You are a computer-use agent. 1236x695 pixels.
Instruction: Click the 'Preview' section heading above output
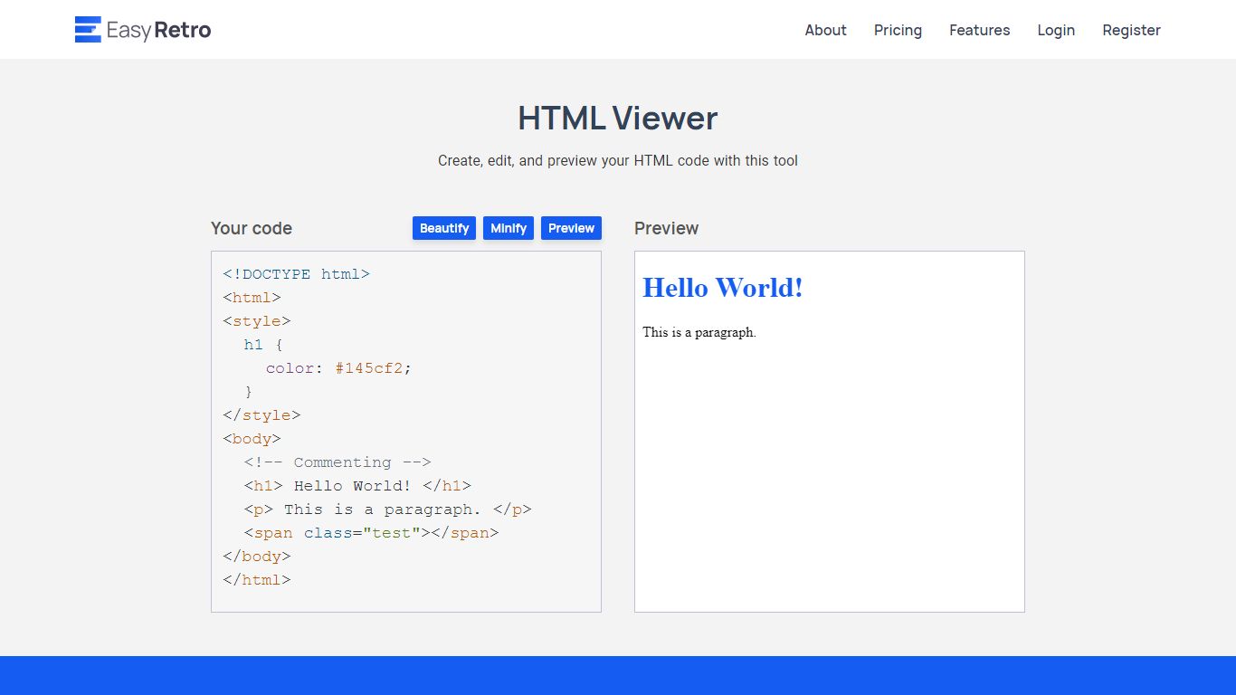pyautogui.click(x=666, y=228)
